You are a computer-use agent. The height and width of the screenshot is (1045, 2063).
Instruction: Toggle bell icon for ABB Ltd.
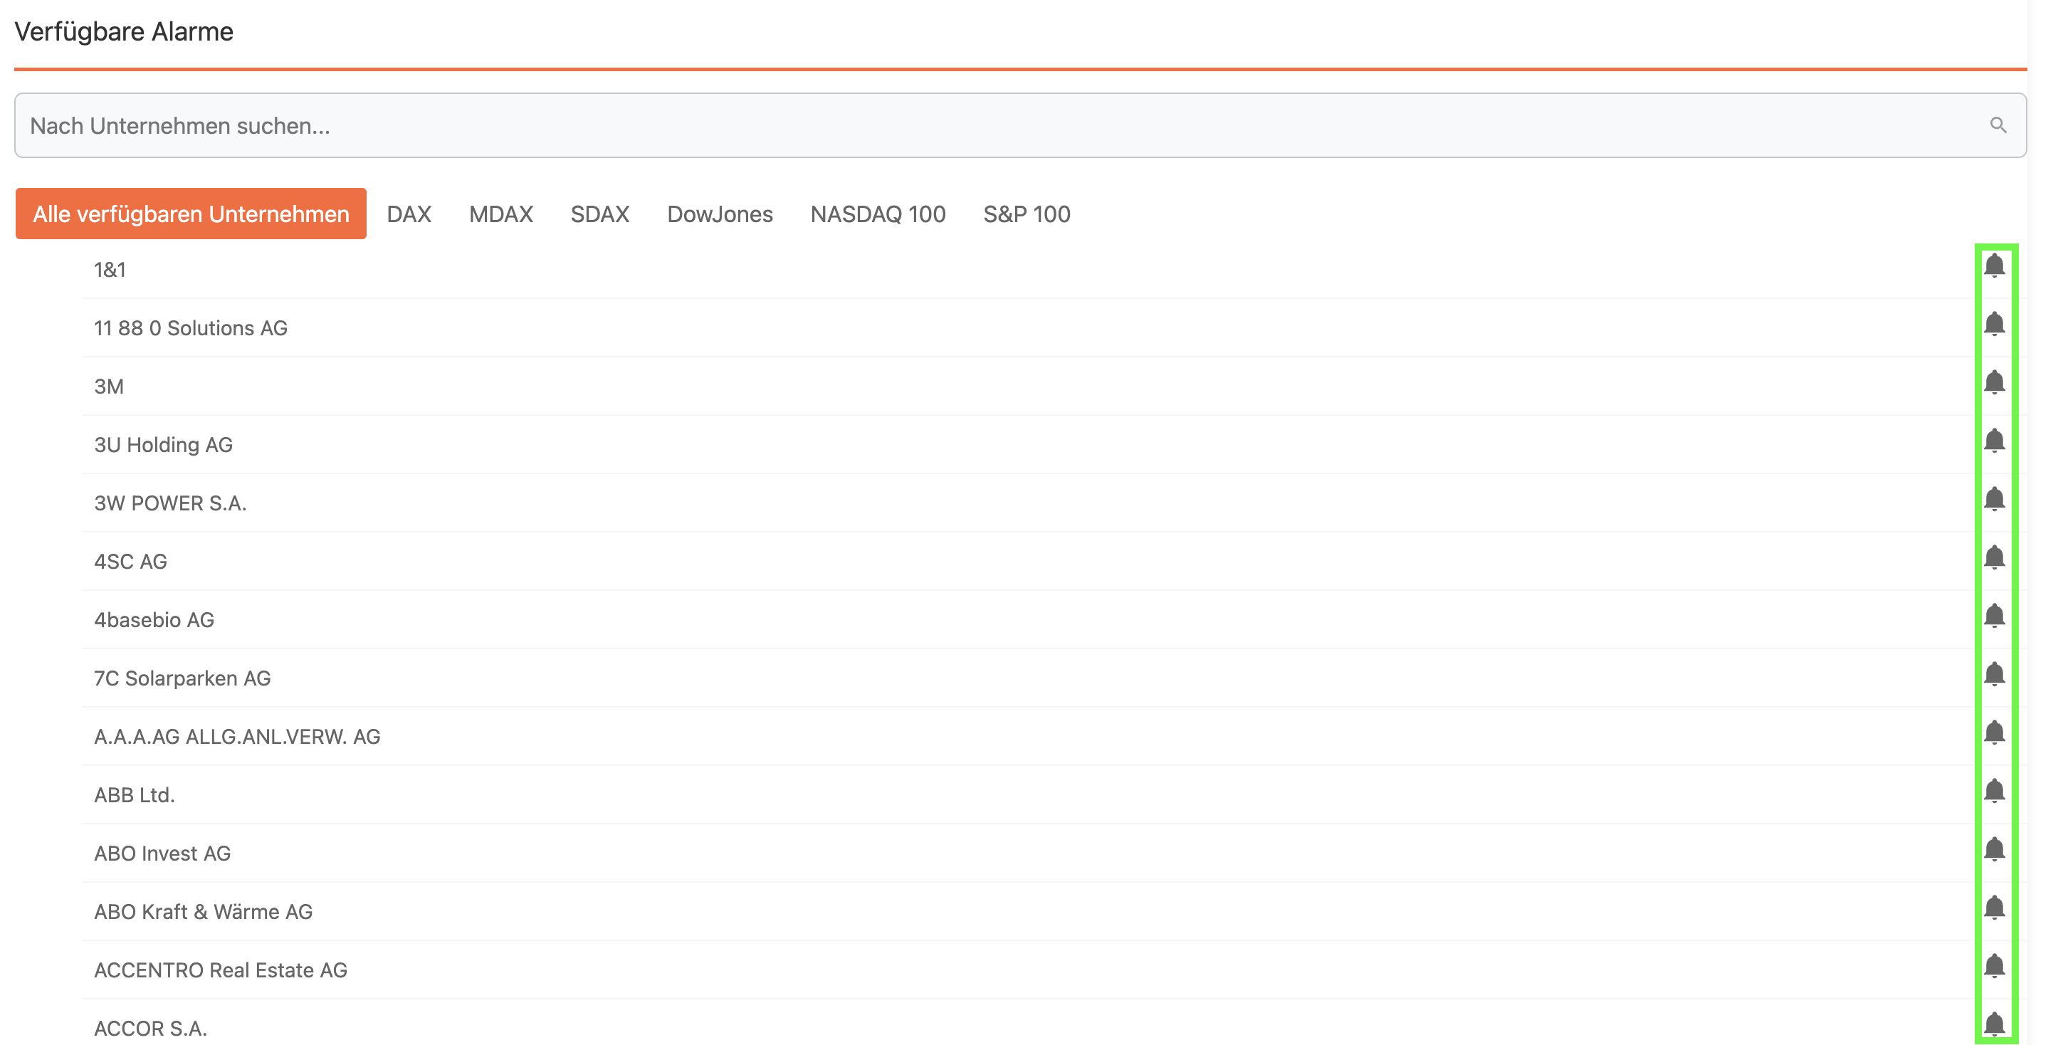pyautogui.click(x=1994, y=792)
